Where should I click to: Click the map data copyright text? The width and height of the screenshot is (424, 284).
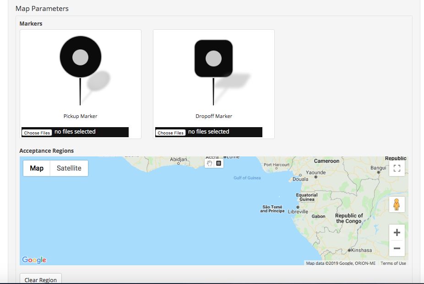point(341,263)
